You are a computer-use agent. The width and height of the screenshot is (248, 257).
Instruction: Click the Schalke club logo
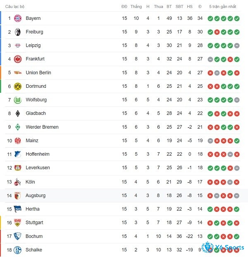click(x=17, y=250)
